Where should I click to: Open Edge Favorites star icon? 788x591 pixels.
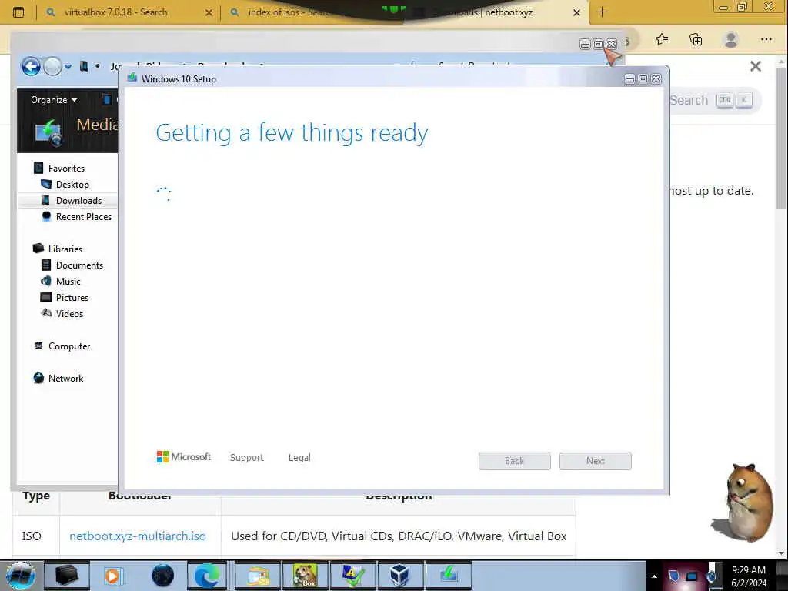click(x=662, y=39)
